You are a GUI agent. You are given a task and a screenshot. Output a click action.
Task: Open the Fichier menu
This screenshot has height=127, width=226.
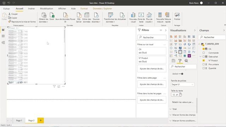tap(7, 8)
